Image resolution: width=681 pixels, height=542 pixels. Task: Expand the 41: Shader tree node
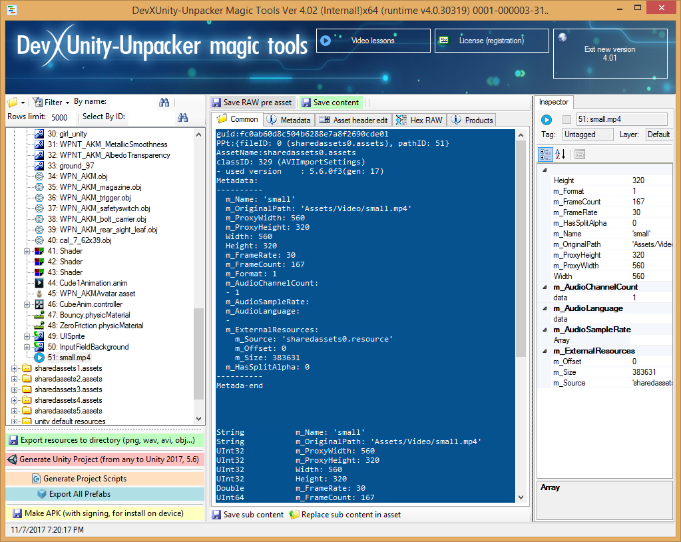point(27,251)
